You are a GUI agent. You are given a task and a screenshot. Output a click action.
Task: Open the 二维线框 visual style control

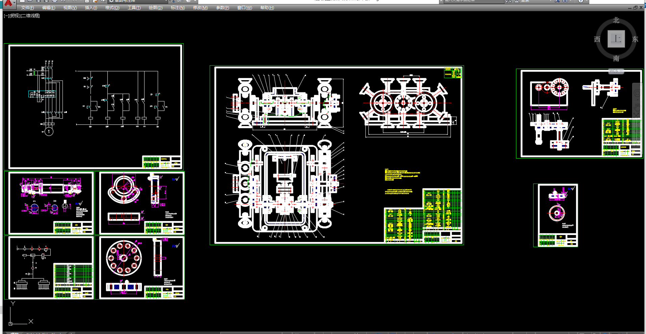[31, 16]
